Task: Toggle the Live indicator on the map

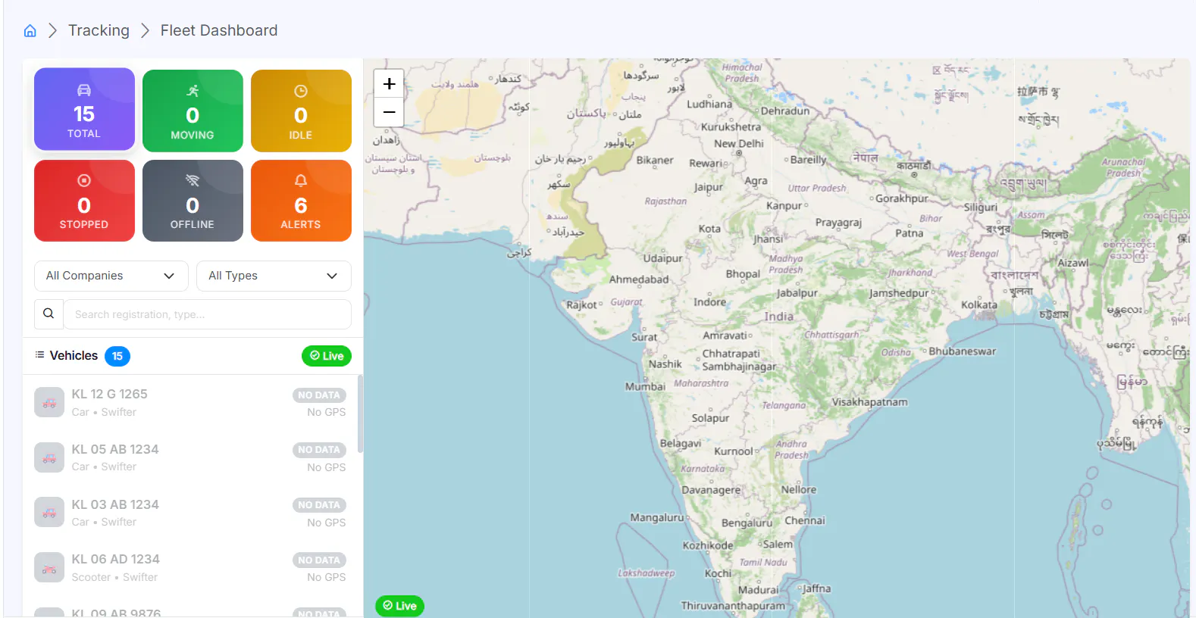Action: pyautogui.click(x=399, y=606)
